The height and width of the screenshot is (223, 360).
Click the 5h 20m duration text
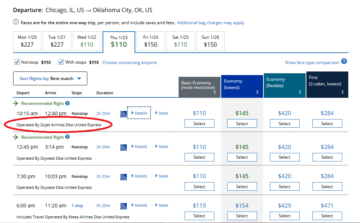pos(103,206)
